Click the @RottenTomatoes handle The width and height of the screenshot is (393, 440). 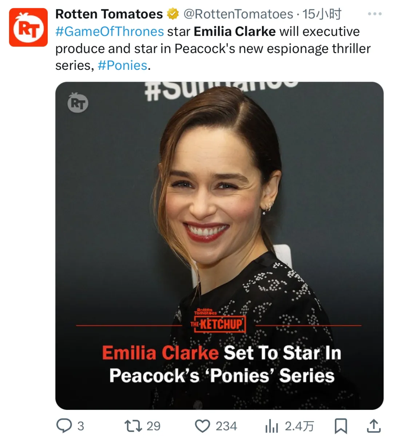(238, 14)
